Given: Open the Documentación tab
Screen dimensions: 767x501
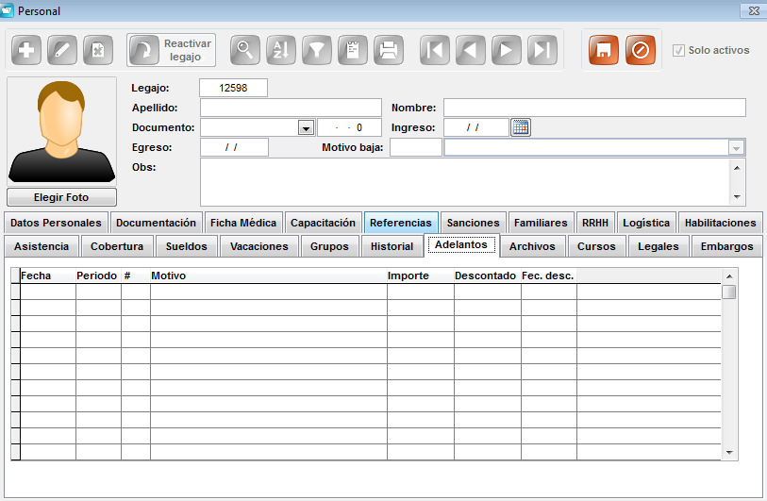Looking at the screenshot, I should (156, 223).
